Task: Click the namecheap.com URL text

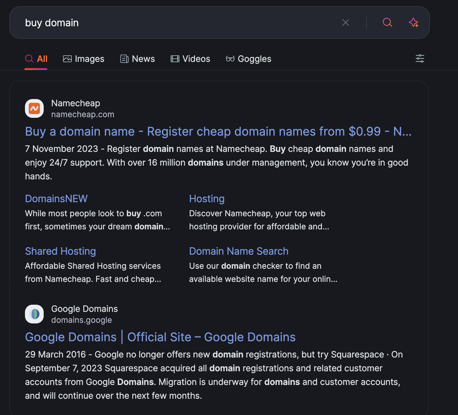Action: click(x=83, y=114)
